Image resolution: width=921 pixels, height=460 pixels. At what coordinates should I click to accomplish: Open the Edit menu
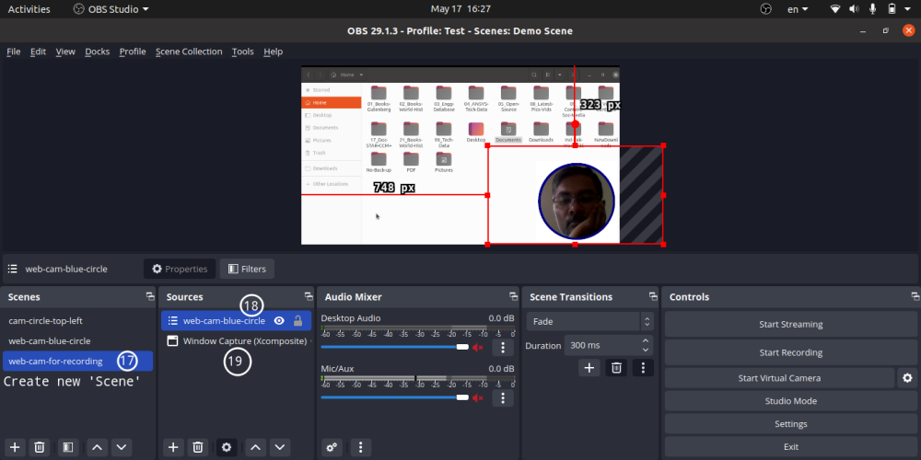38,52
